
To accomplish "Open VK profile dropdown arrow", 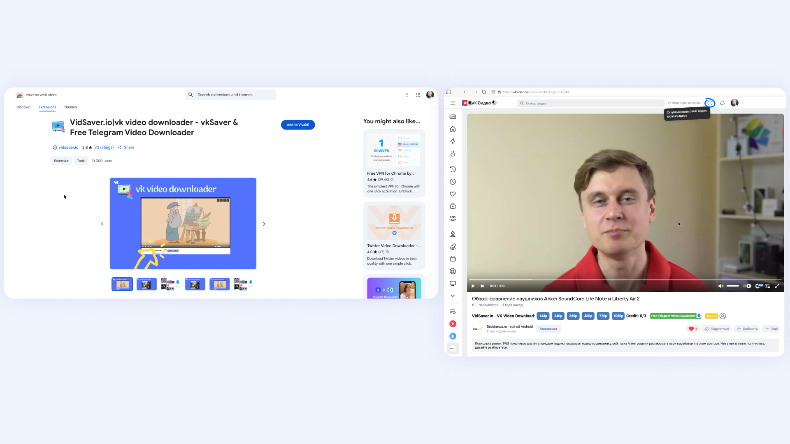I will [741, 103].
